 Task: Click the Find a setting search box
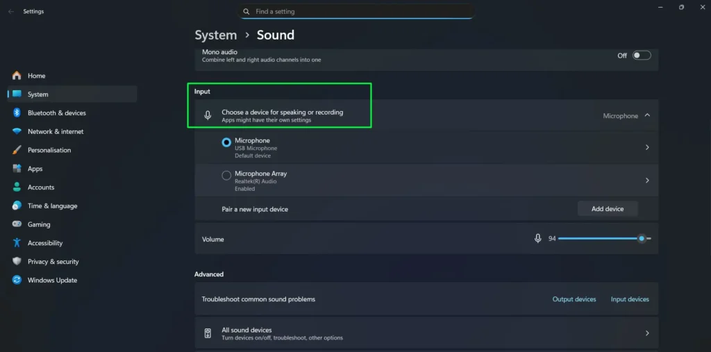[356, 12]
